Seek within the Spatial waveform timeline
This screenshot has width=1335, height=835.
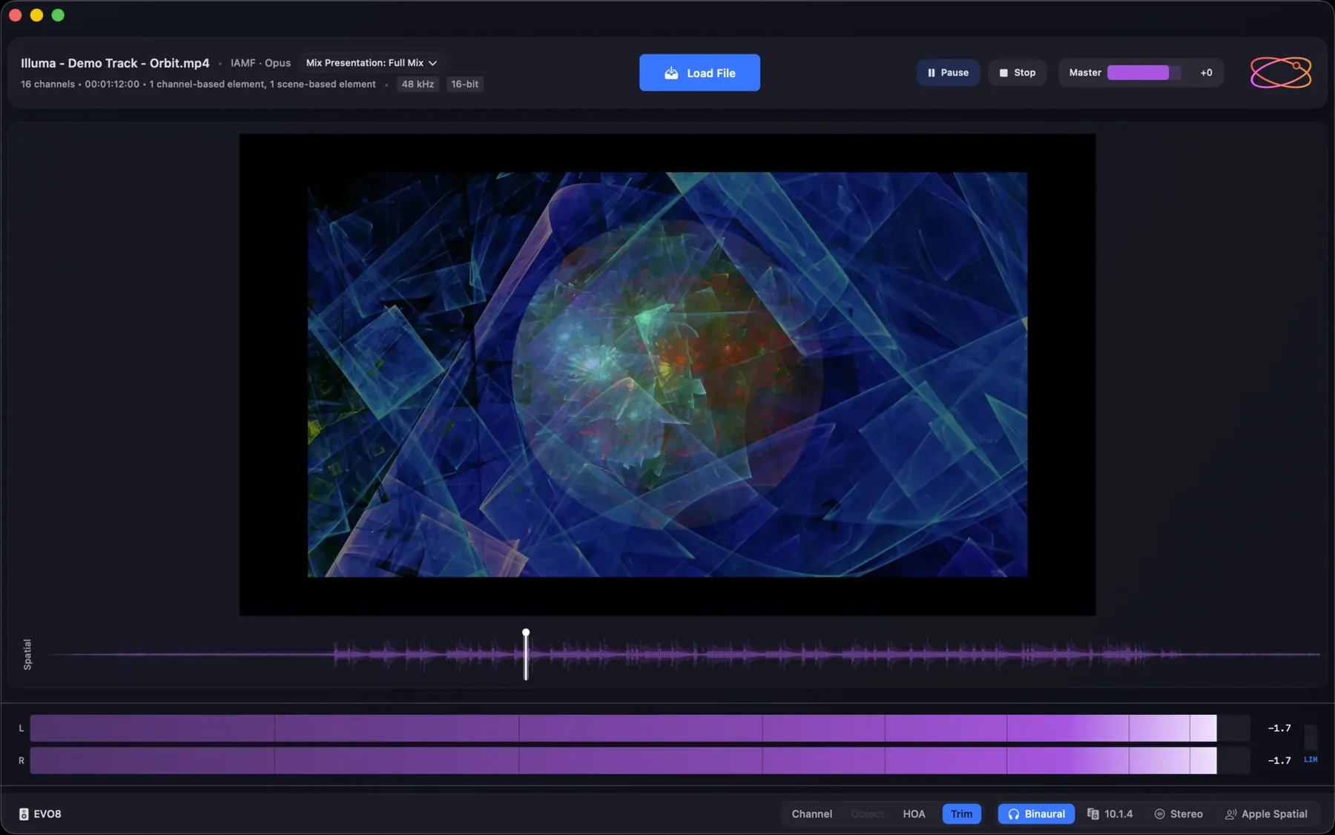[683, 654]
